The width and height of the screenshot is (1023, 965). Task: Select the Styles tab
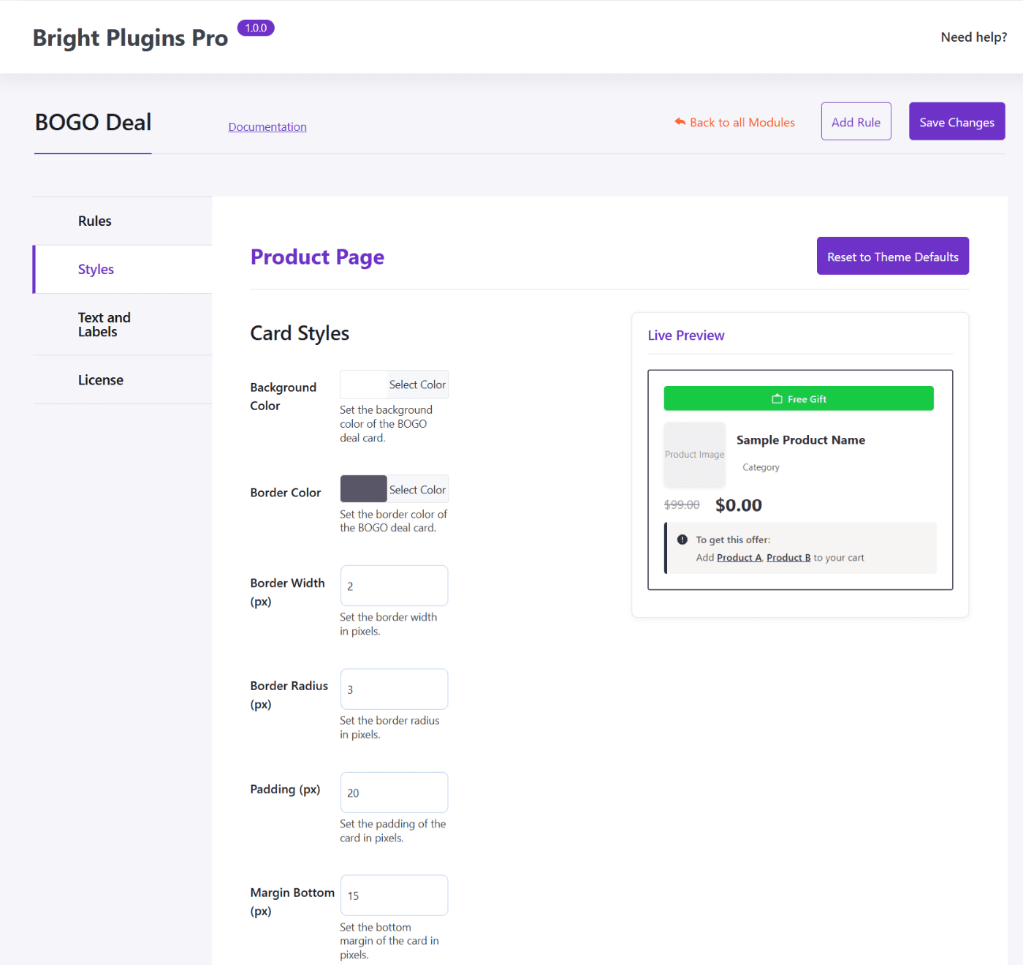tap(96, 269)
